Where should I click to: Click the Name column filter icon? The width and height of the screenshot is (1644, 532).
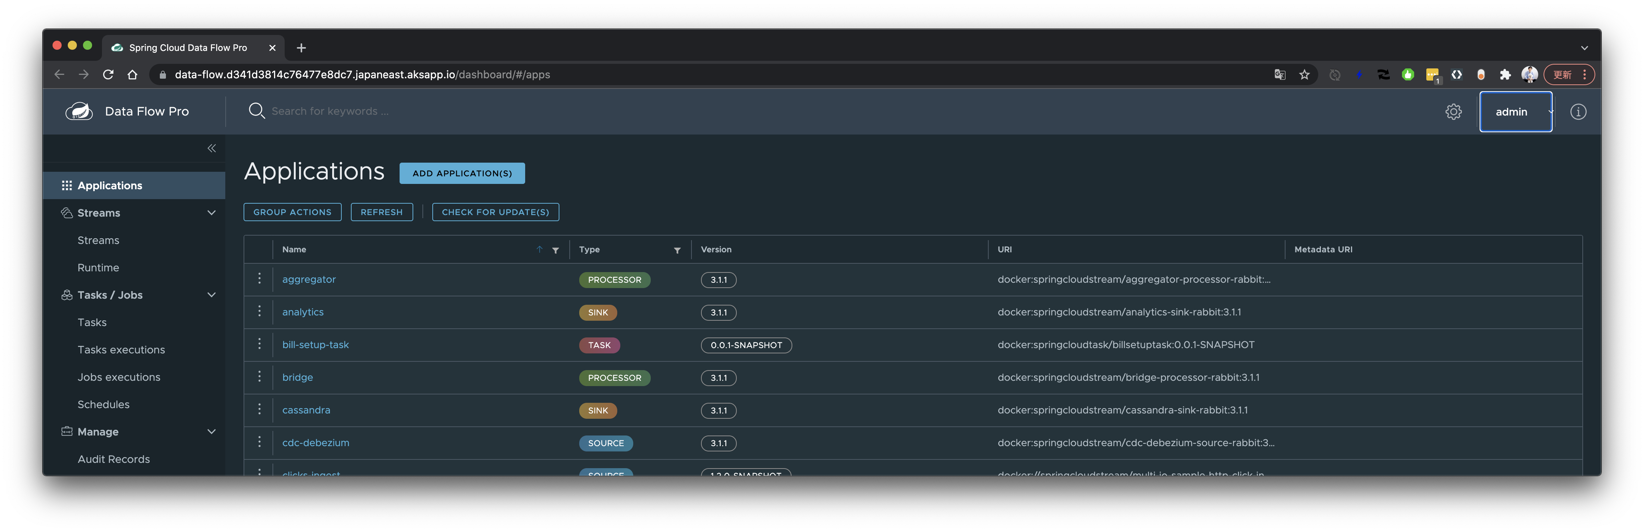(556, 250)
